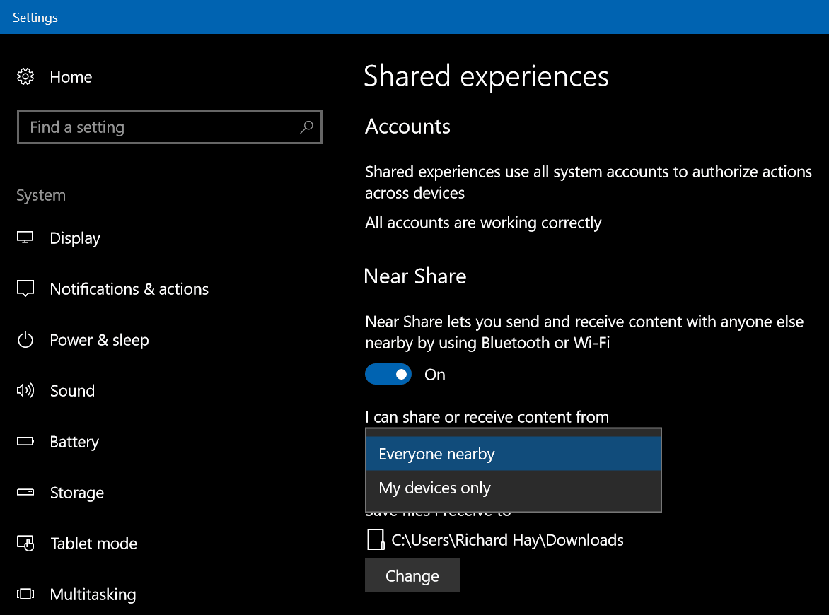Image resolution: width=829 pixels, height=615 pixels.
Task: Click the Storage drive icon
Action: coord(25,493)
